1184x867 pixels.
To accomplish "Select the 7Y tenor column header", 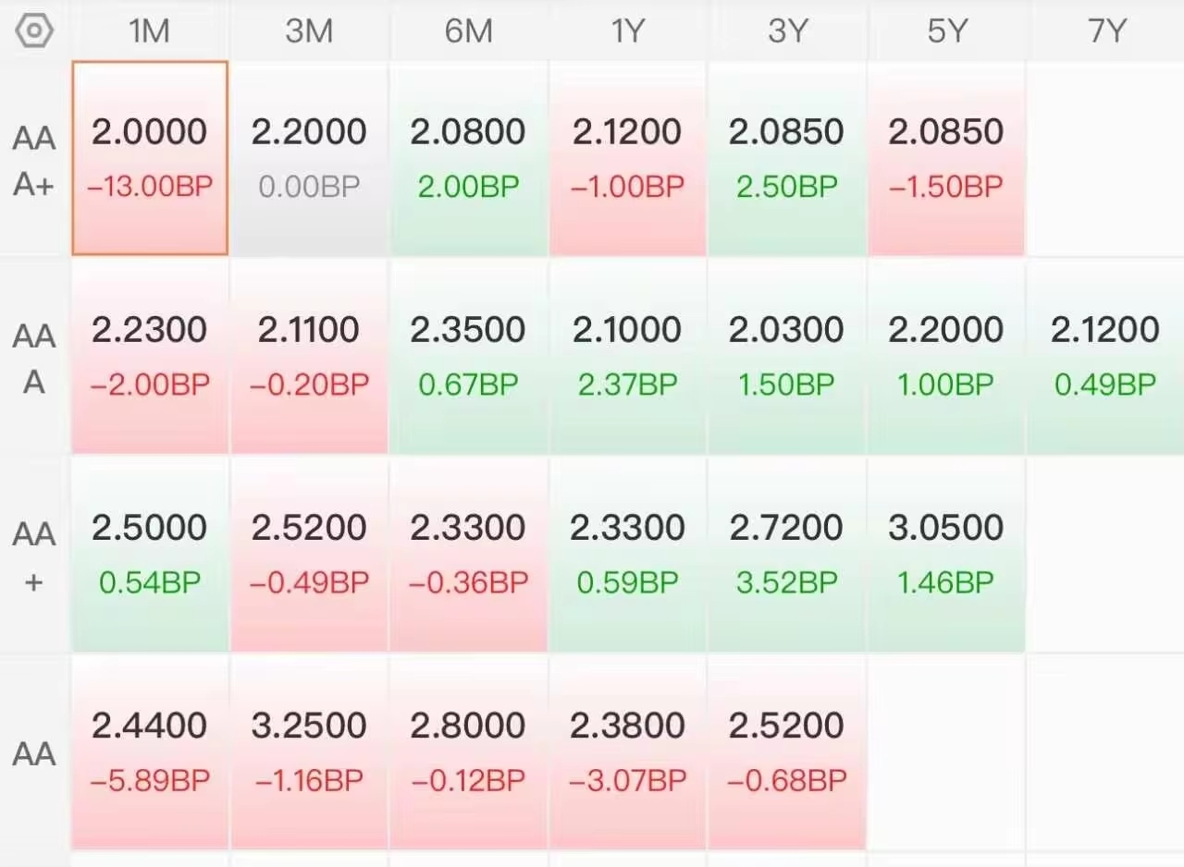I will [1105, 31].
